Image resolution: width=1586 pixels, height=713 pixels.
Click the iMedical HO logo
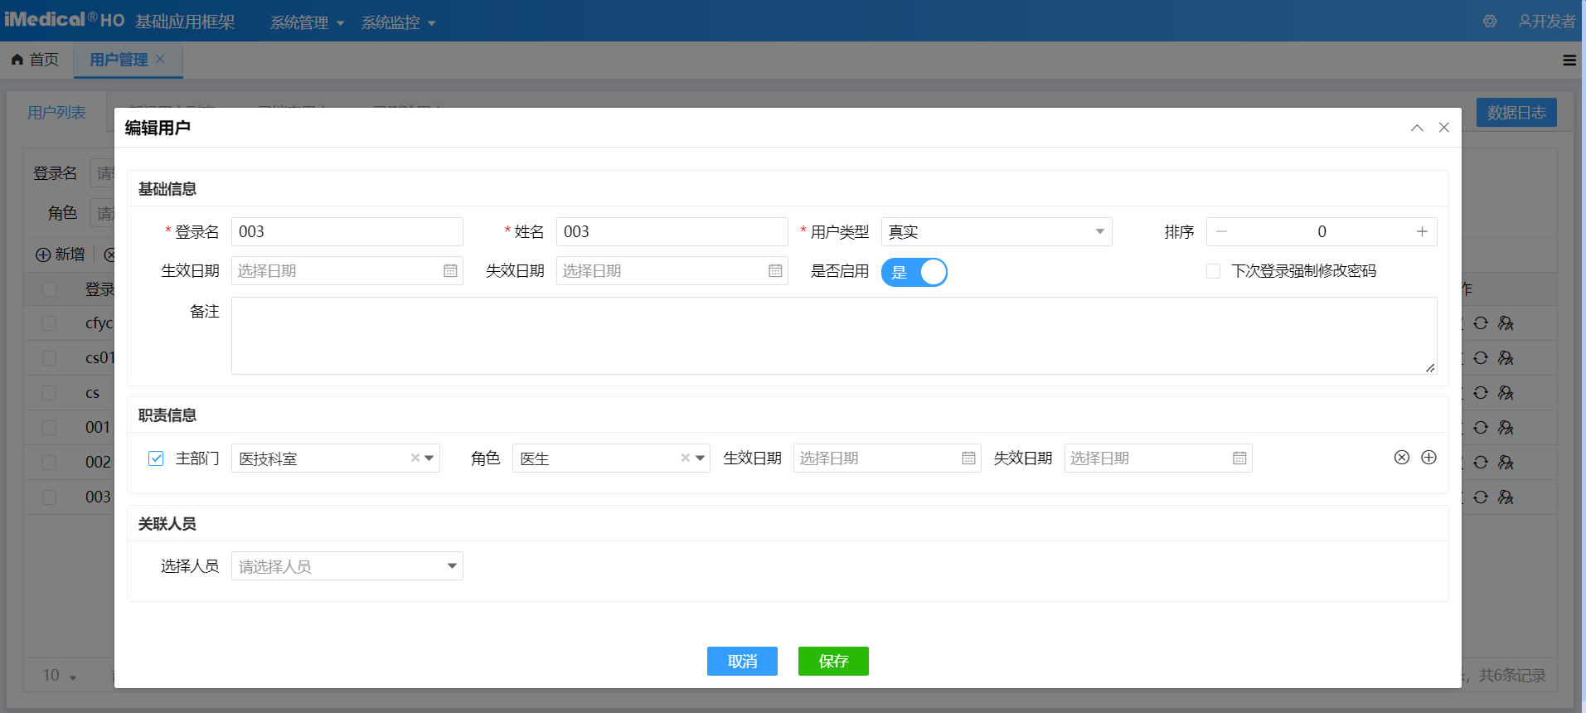[x=64, y=20]
